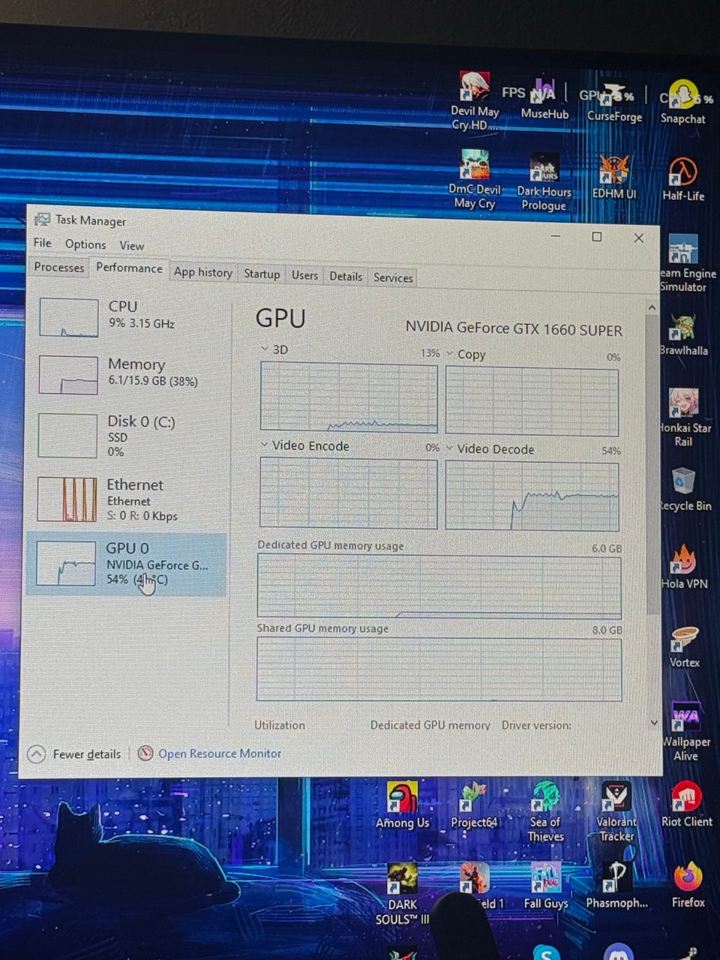Switch to the Services tab
Screen dimensions: 720x960
393,277
